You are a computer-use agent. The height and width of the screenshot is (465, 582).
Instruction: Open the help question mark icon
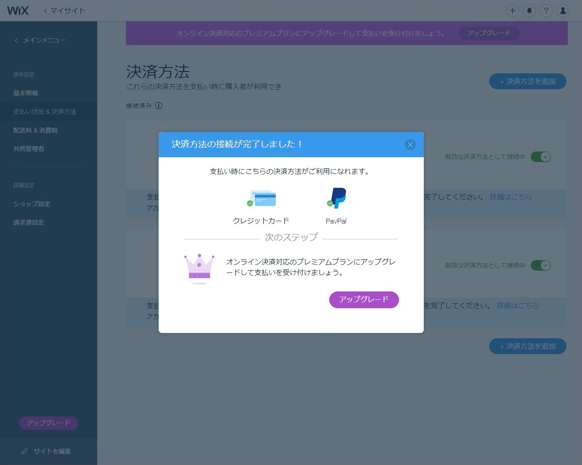[546, 11]
